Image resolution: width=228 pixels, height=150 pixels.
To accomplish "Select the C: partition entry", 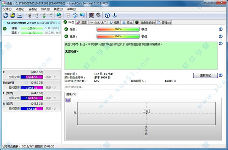I will click(32, 75).
